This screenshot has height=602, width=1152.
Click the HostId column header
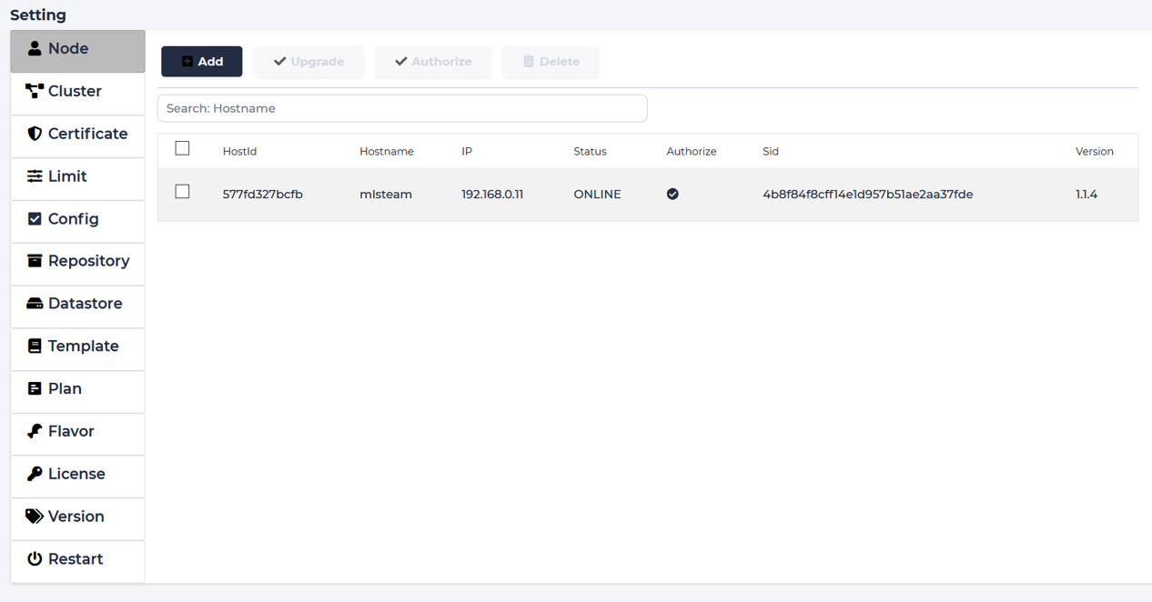239,151
